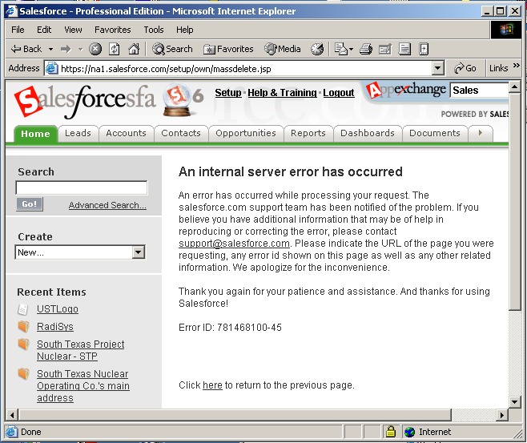Image resolution: width=527 pixels, height=443 pixels.
Task: Switch to the Contacts tab
Action: tap(181, 133)
